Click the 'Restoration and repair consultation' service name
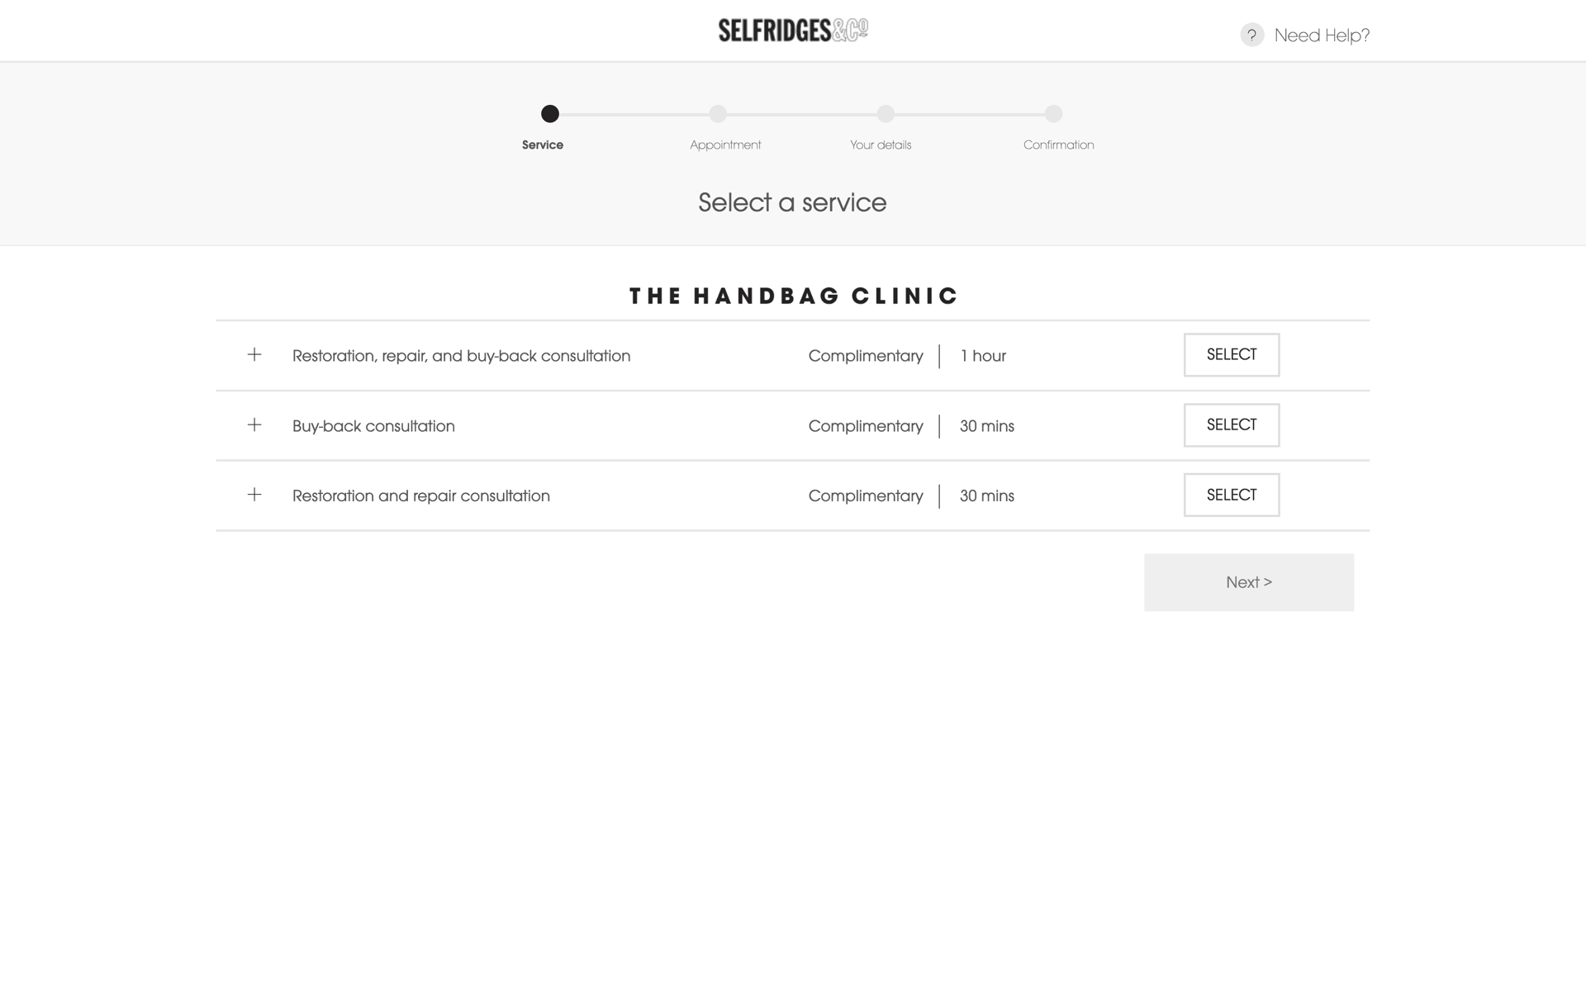This screenshot has height=991, width=1586. (x=421, y=496)
